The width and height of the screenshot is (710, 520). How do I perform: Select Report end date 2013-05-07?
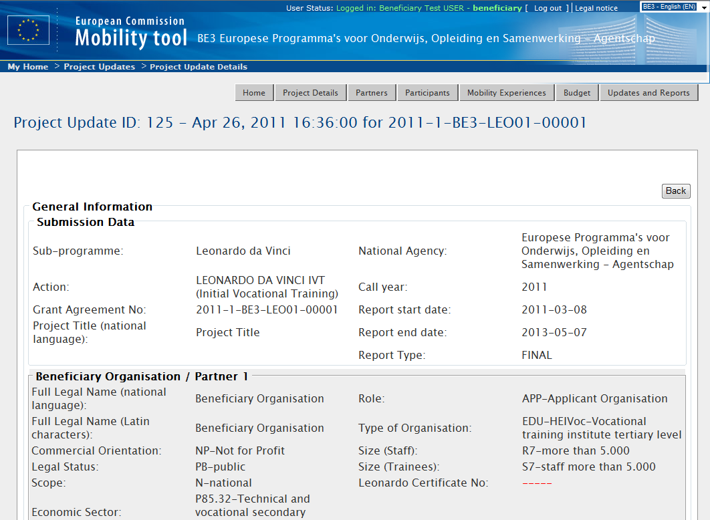tap(554, 333)
